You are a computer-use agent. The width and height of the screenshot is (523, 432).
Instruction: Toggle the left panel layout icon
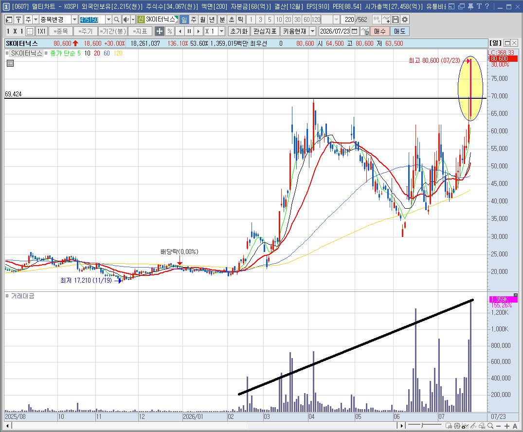tap(9, 19)
